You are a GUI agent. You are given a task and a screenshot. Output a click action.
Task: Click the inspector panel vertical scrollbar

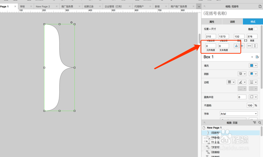[261, 57]
